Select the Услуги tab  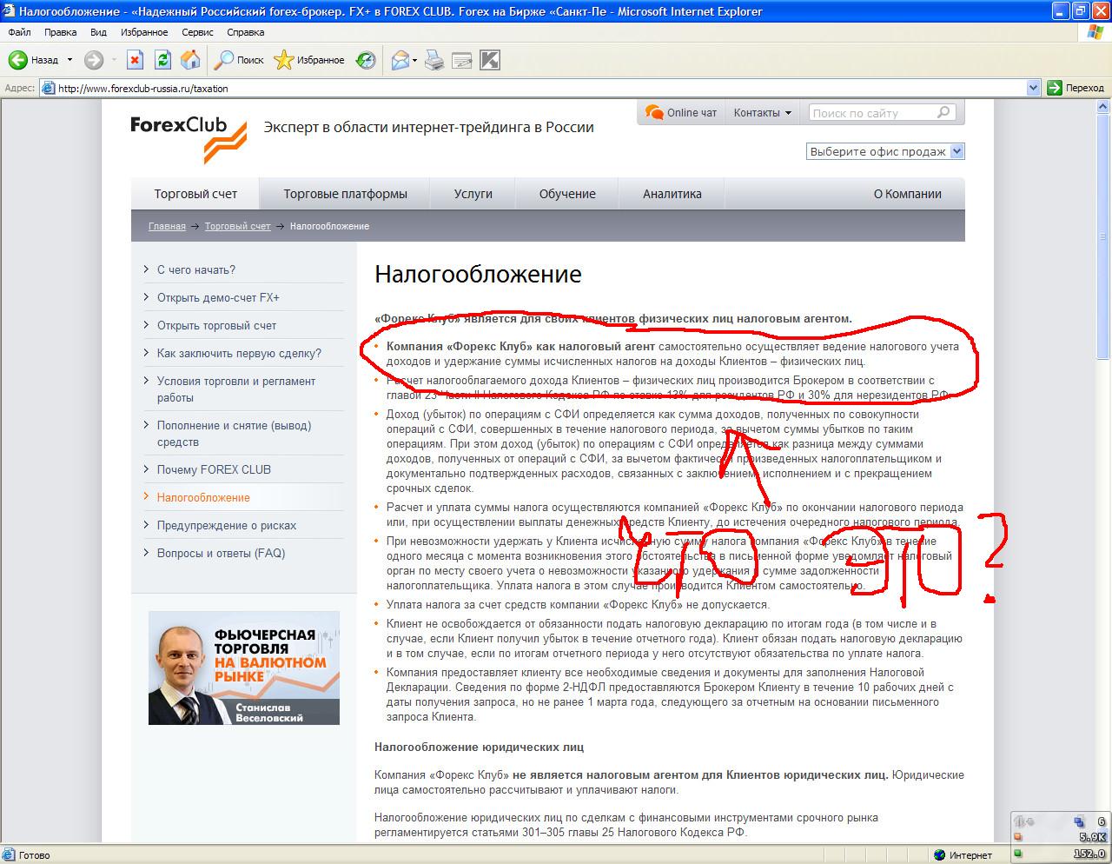(x=473, y=194)
